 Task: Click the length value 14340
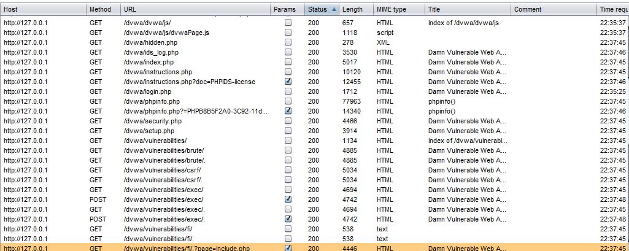click(x=352, y=111)
